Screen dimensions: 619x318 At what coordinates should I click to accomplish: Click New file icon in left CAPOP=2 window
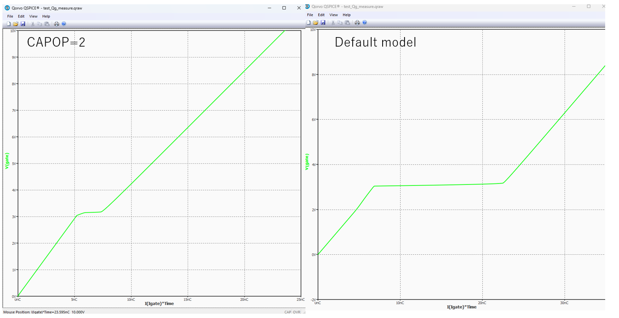pyautogui.click(x=10, y=24)
